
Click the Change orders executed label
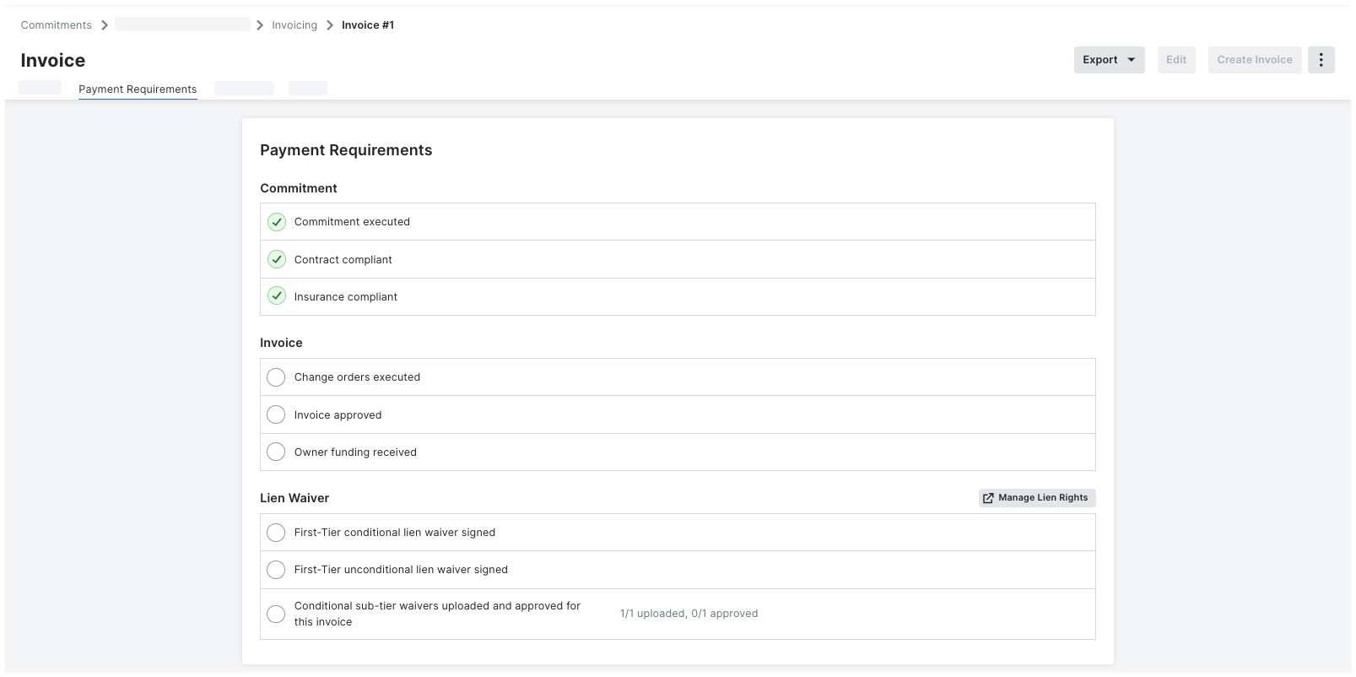[x=357, y=377]
